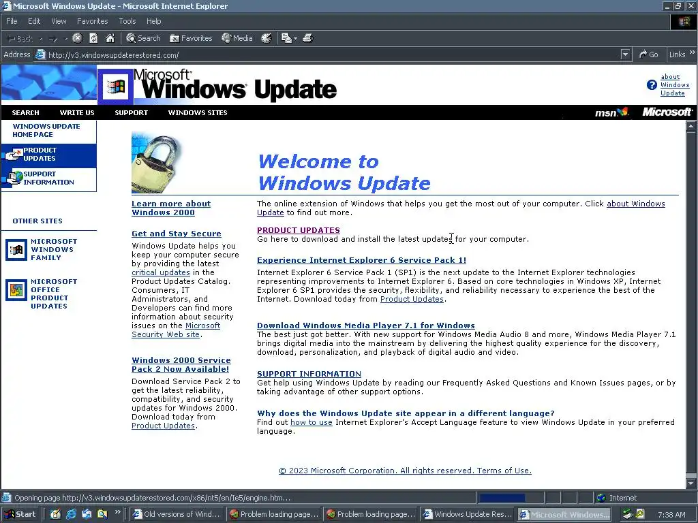Click the critical updates link
This screenshot has height=523, width=698.
pos(161,272)
